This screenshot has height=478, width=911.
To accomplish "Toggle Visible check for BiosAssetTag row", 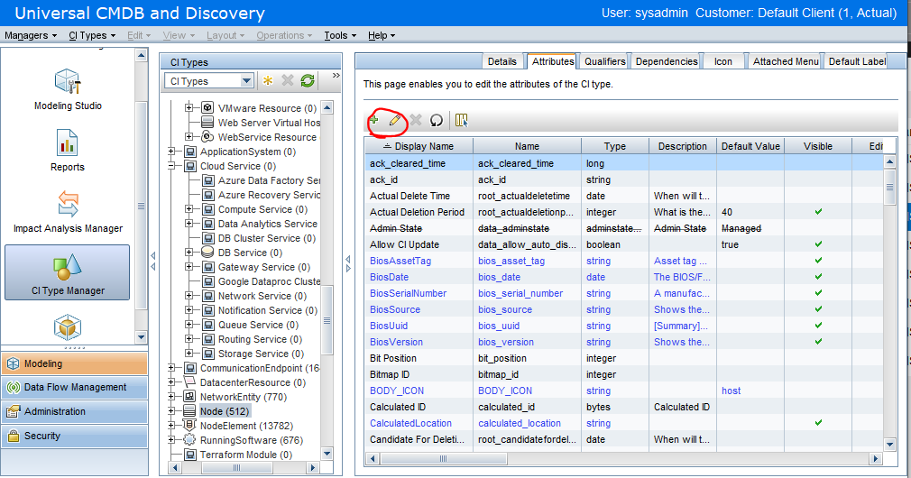I will click(818, 261).
